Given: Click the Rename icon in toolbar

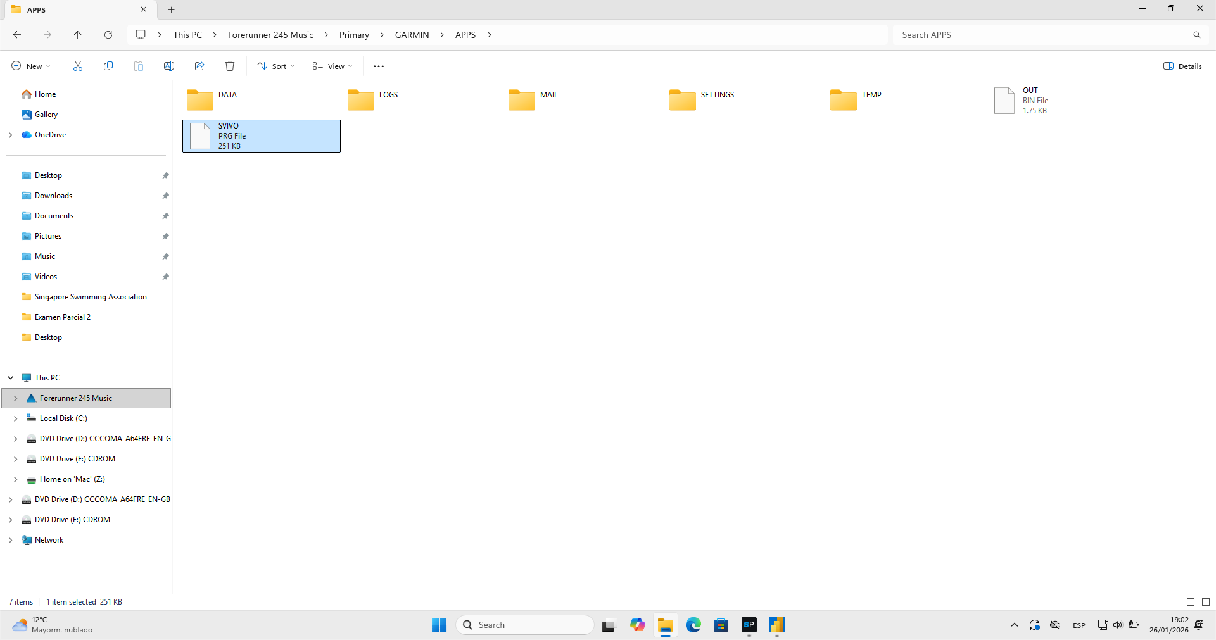Looking at the screenshot, I should [x=169, y=66].
